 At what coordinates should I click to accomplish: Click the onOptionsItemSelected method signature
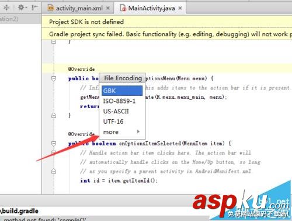(150, 144)
